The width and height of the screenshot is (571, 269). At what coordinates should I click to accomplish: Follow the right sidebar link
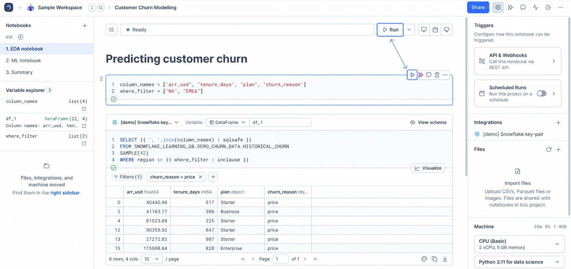pos(65,193)
